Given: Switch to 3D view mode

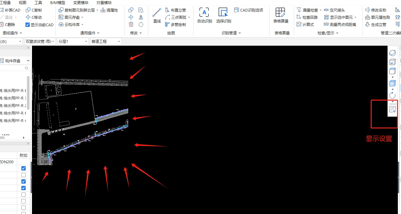Looking at the screenshot, I should click(x=392, y=62).
